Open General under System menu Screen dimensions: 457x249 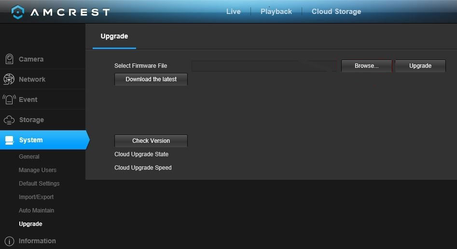point(29,157)
